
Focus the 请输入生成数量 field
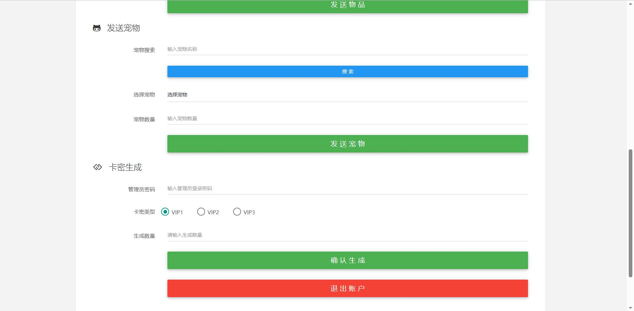(x=347, y=235)
